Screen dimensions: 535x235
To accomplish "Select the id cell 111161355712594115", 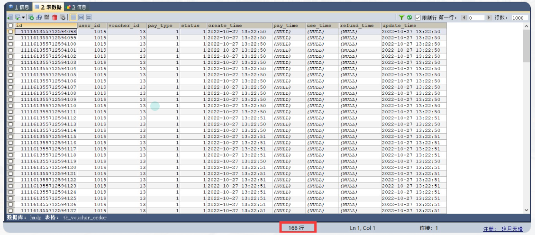I will (46, 136).
